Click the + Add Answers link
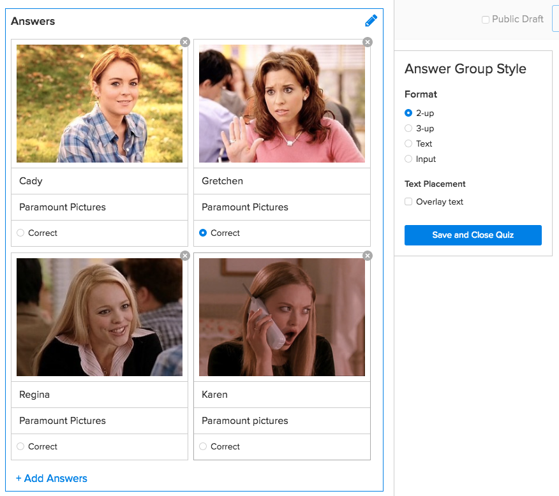Screen dimensions: 559x496 [x=52, y=478]
